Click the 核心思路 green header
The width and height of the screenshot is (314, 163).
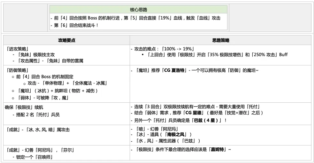138,9
